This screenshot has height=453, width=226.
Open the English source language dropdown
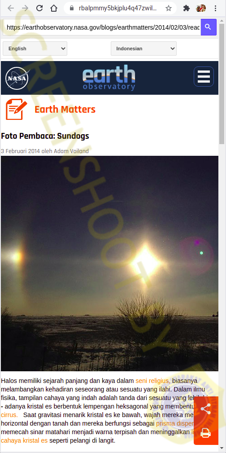point(35,48)
